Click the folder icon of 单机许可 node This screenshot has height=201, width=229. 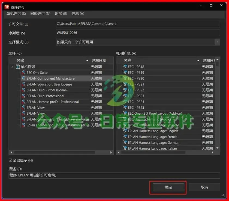(x=18, y=67)
